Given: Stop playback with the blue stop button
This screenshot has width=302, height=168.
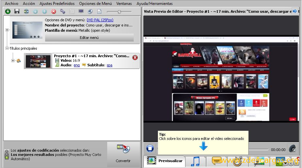Looking at the screenshot, I should (150, 148).
